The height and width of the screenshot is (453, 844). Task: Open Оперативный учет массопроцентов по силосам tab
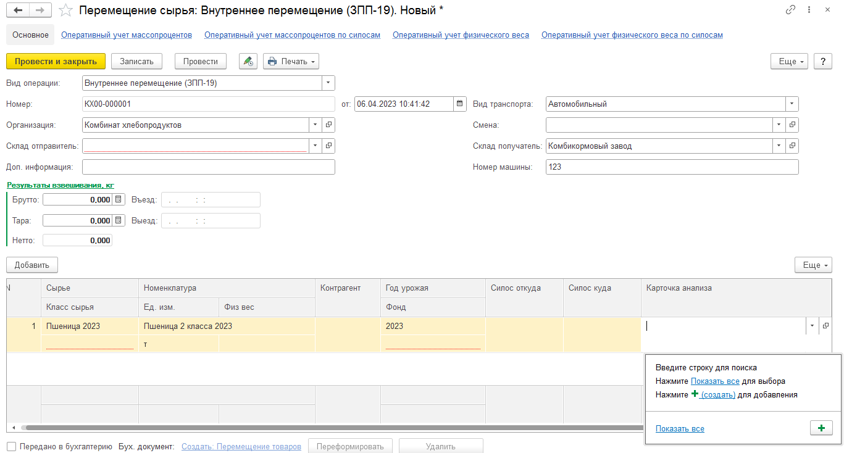click(293, 35)
